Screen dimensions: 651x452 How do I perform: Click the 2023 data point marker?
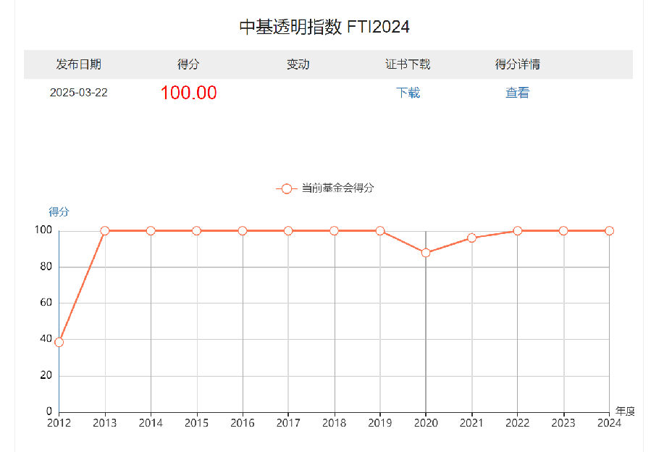563,230
